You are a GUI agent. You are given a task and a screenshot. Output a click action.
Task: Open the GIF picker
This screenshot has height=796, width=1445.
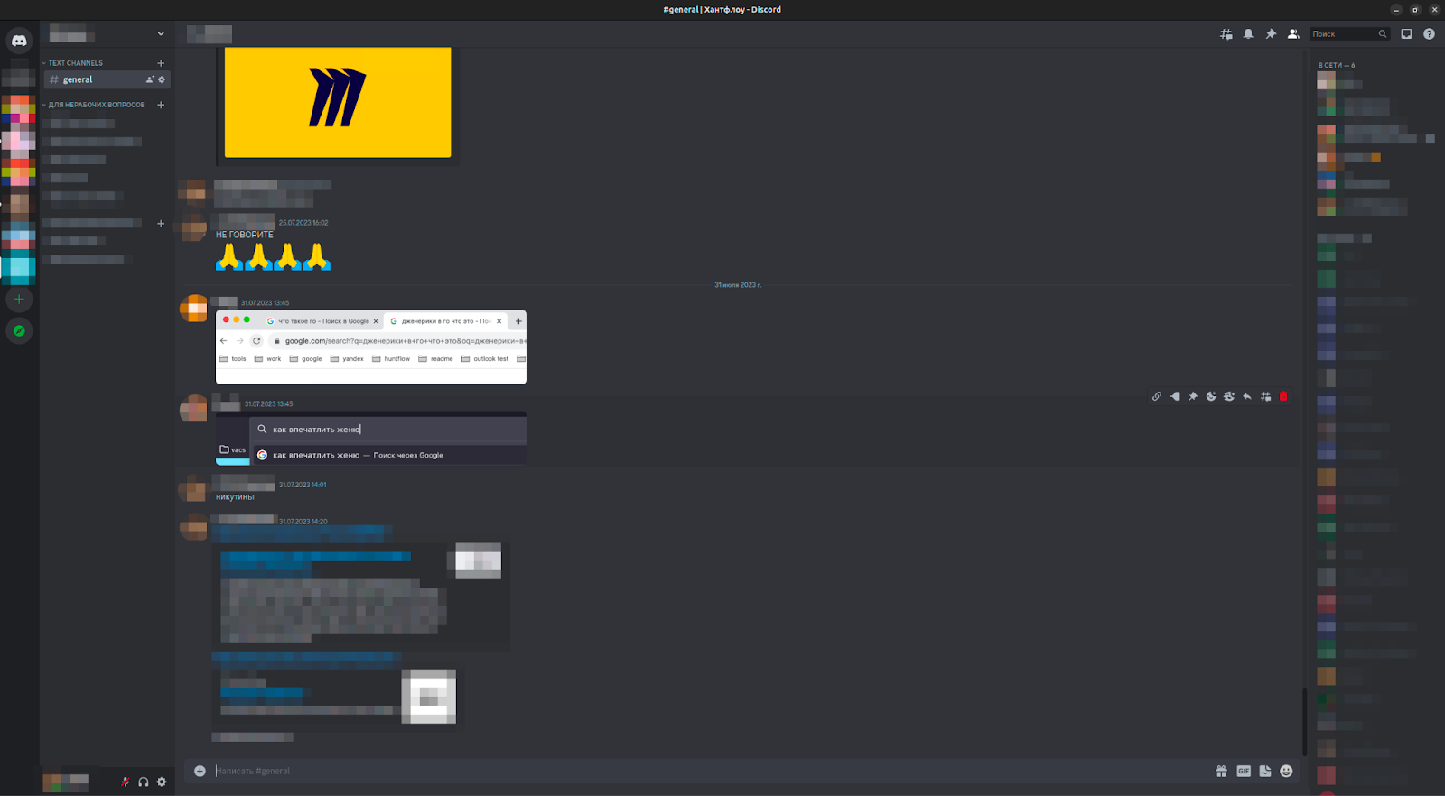pyautogui.click(x=1244, y=771)
